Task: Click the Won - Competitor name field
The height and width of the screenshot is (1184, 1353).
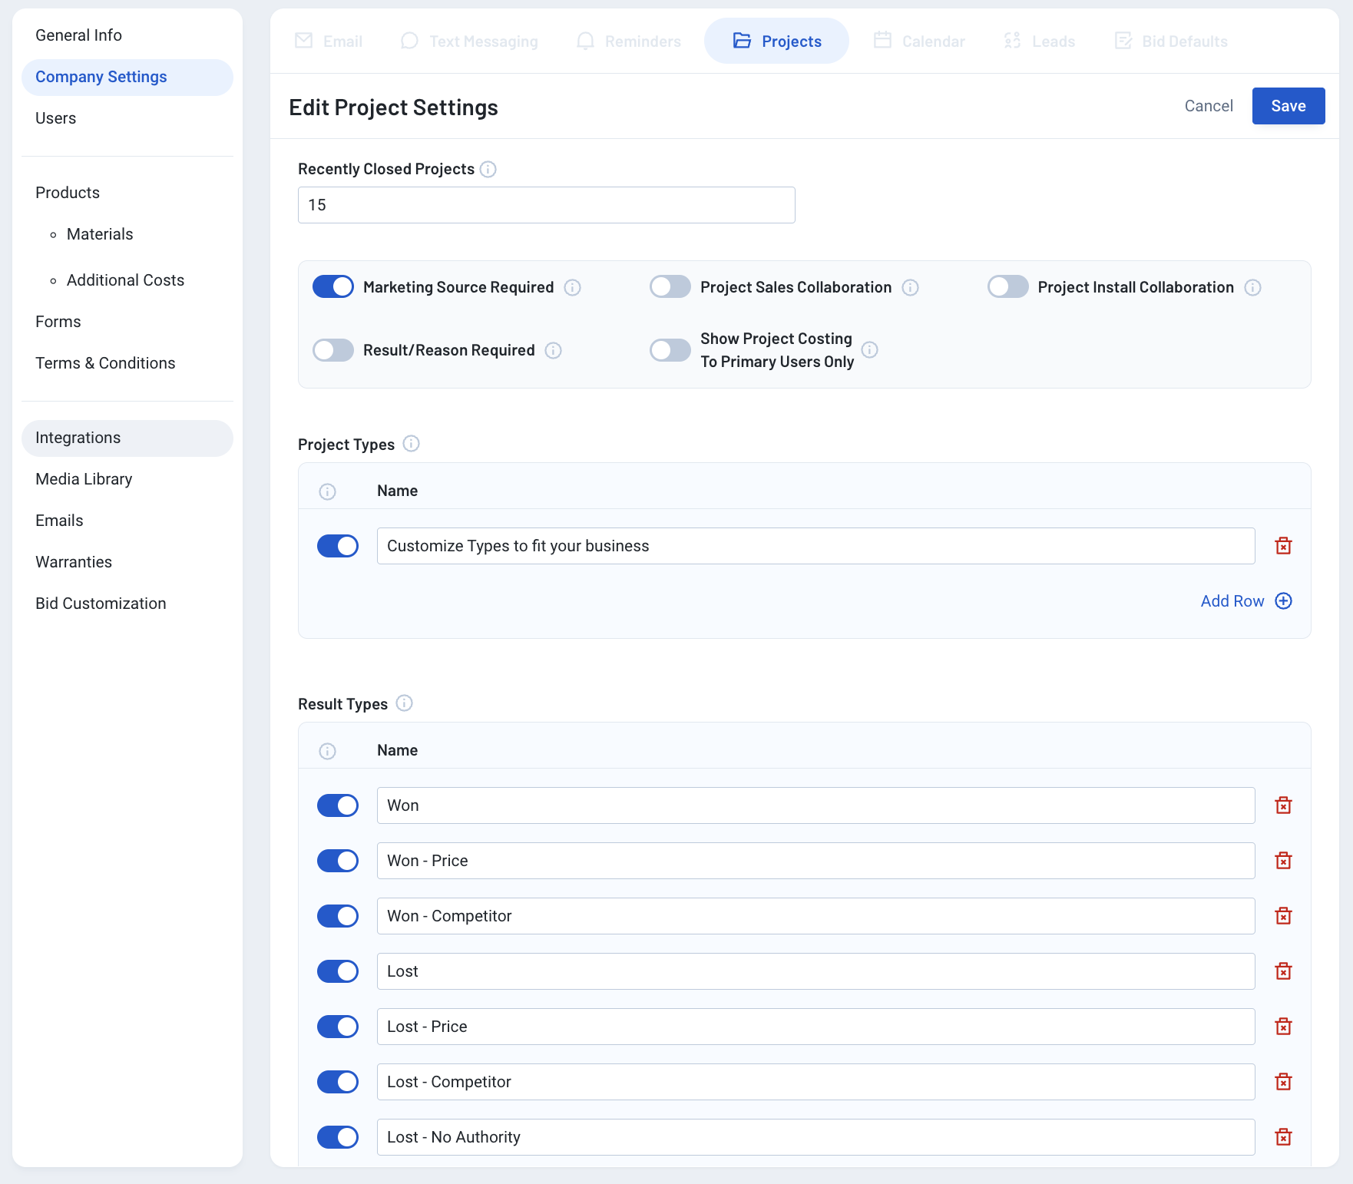Action: point(816,916)
